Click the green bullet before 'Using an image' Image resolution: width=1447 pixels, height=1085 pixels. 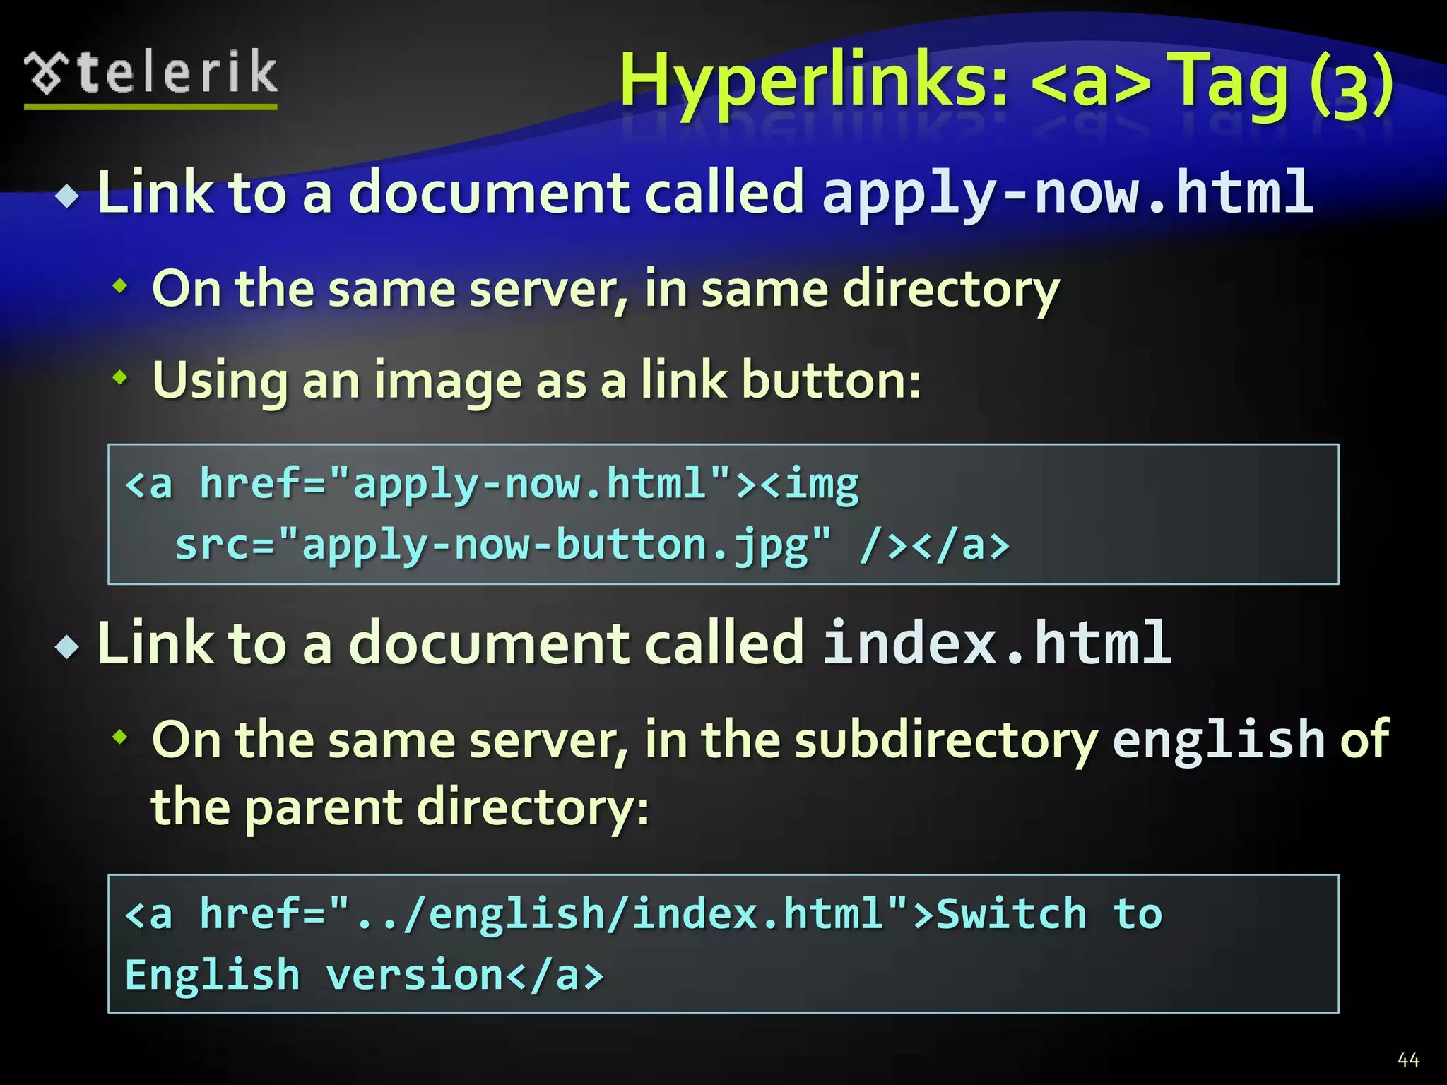(121, 377)
